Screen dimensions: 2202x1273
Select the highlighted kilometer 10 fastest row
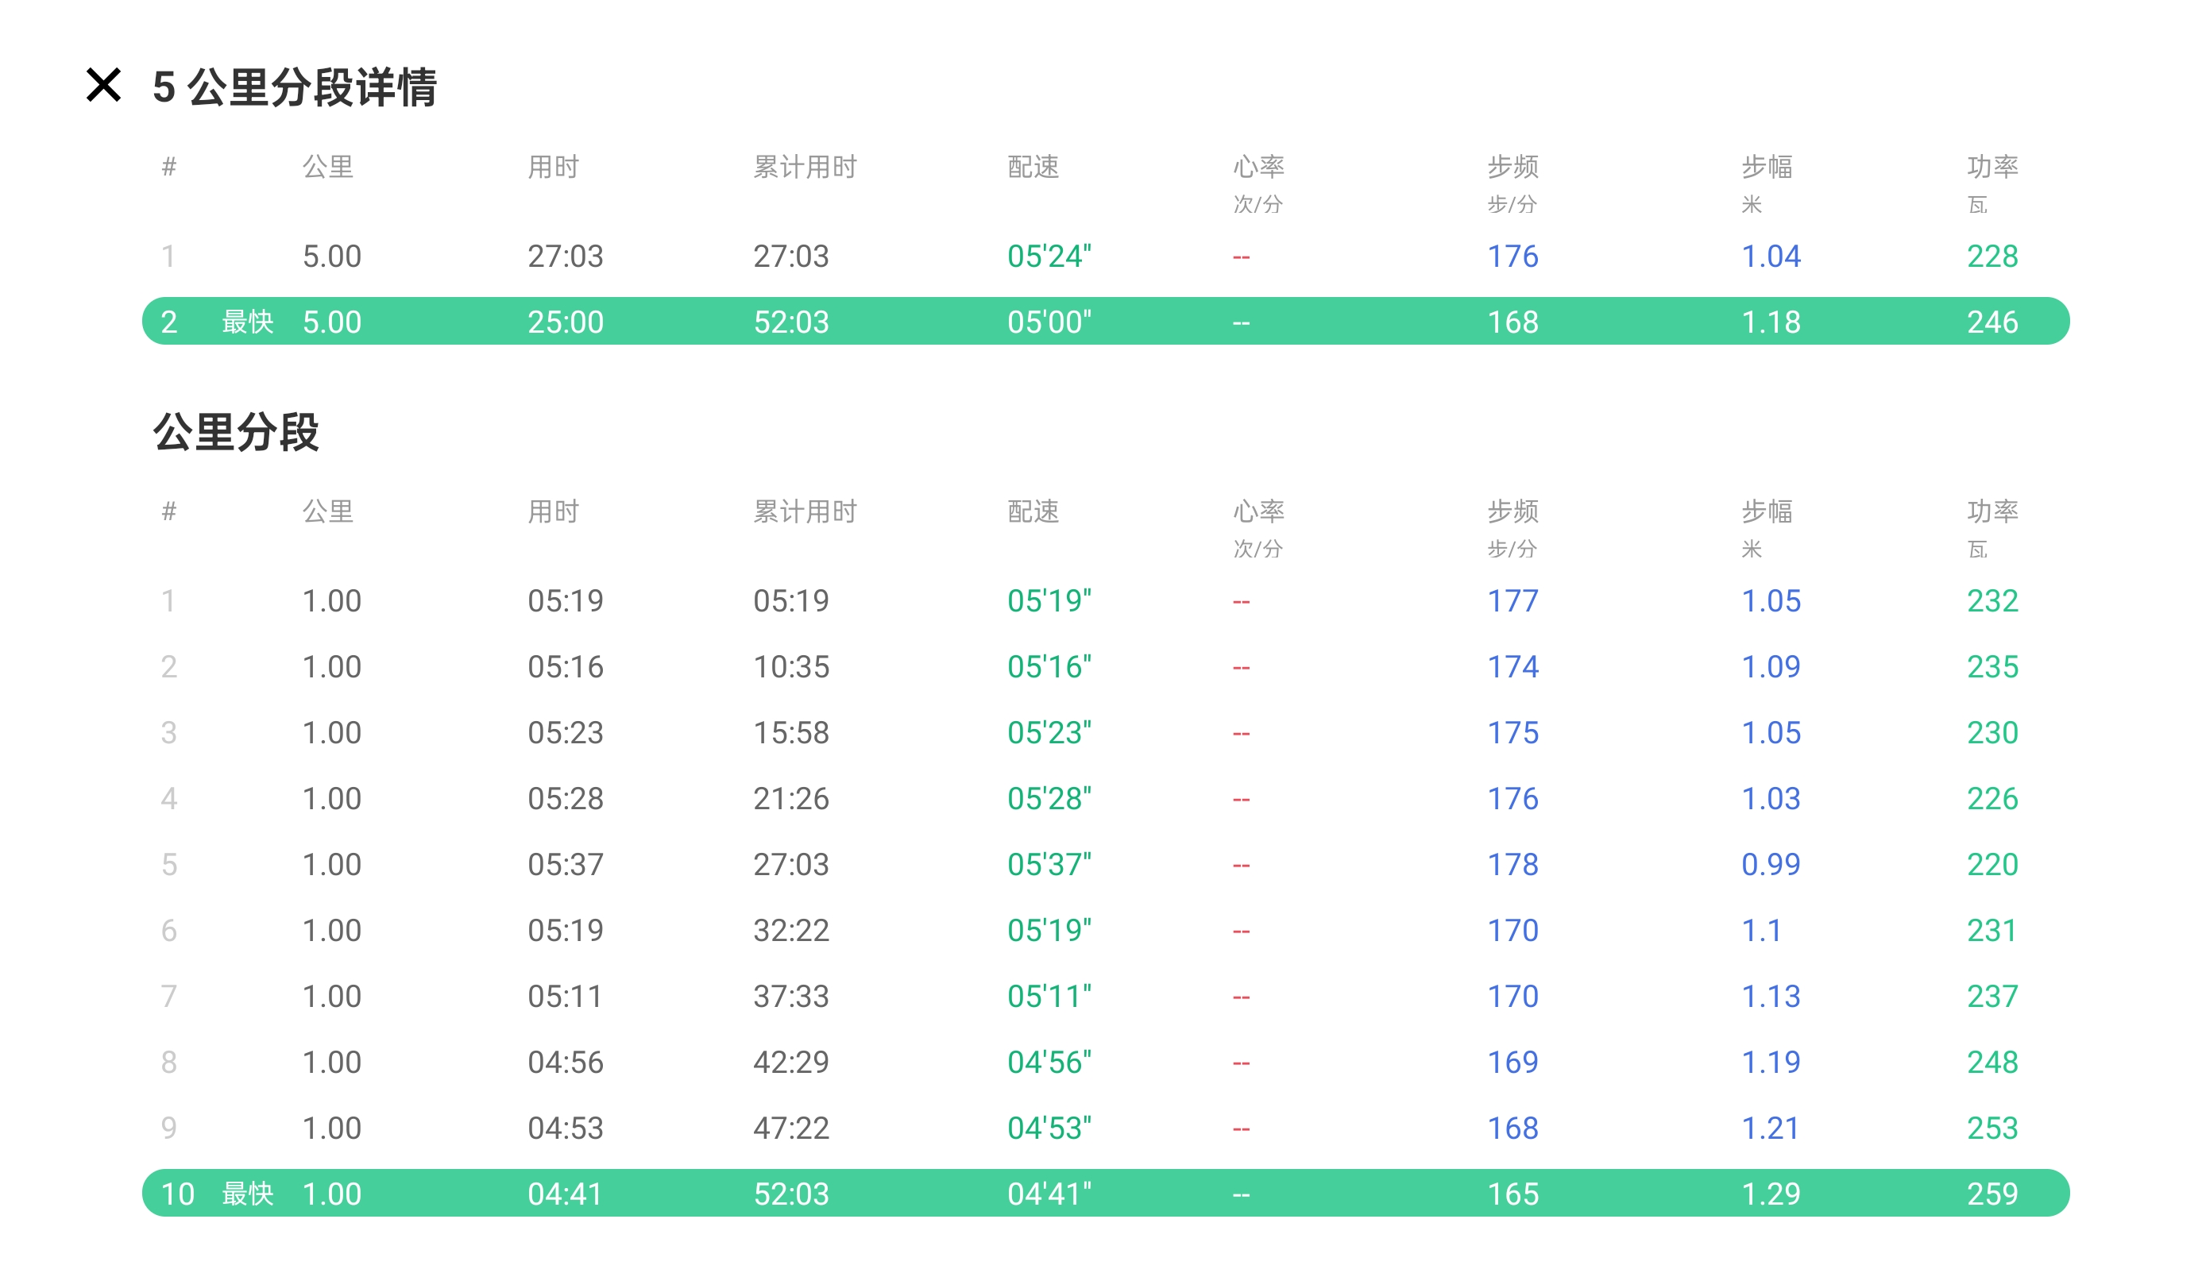[1104, 1194]
